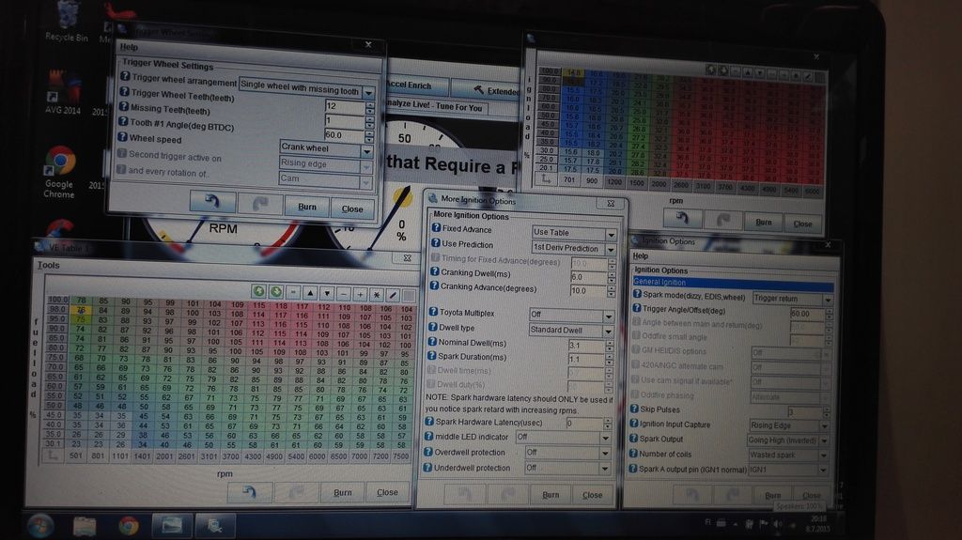Viewport: 962px width, 540px height.
Task: Click second green circle icon in VE Table toolbar
Action: [275, 291]
